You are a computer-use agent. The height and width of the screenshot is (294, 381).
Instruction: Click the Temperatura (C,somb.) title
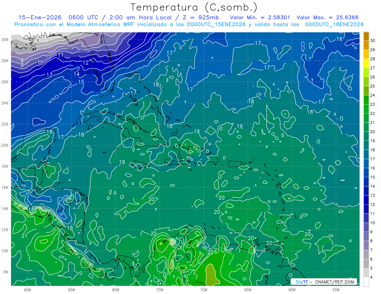[194, 7]
